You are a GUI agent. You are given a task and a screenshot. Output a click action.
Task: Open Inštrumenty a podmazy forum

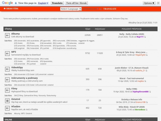(x=24, y=78)
